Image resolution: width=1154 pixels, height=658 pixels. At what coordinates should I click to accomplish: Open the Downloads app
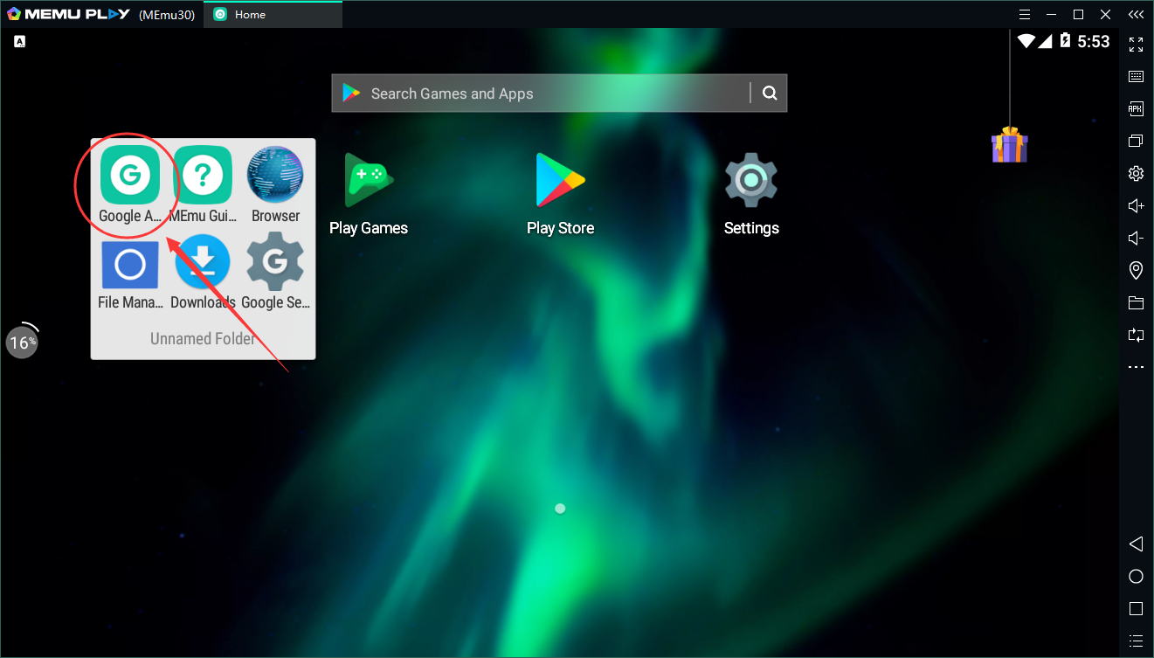203,265
